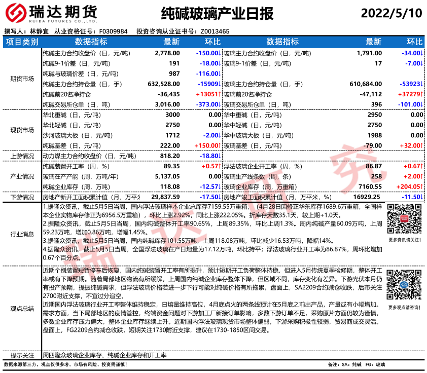
Task: Click the QR code labeled 更多资讯请关注
Action: (404, 219)
